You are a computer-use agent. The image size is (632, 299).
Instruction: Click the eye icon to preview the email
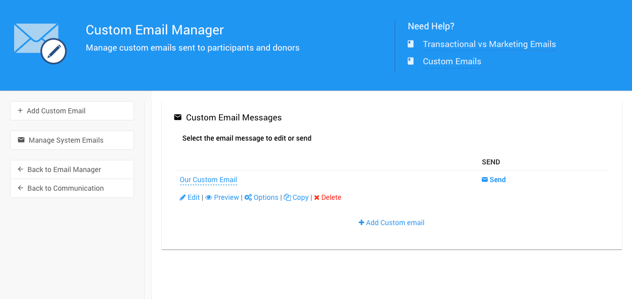pos(208,197)
